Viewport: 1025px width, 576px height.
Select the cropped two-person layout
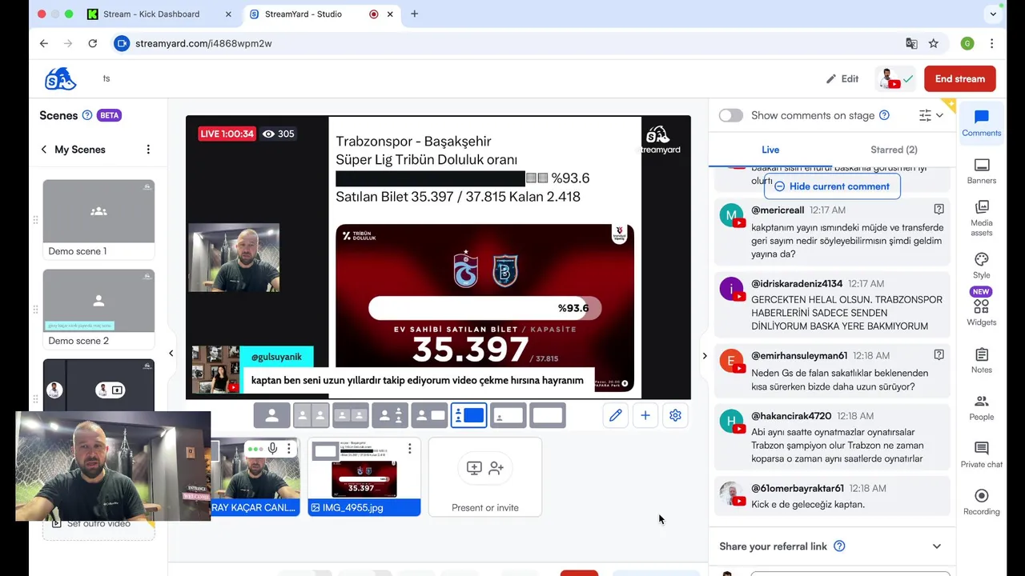click(351, 415)
